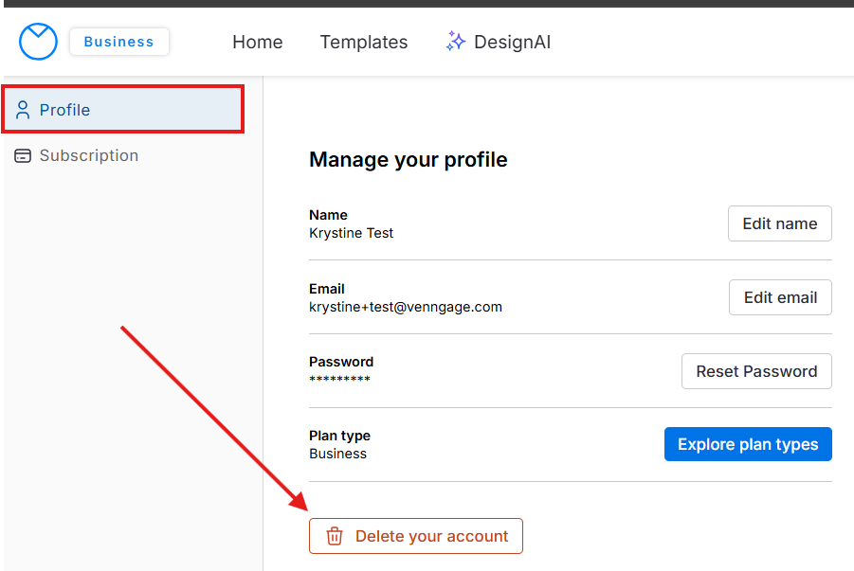Select the Profile sidebar tab
854x571 pixels.
pos(64,110)
